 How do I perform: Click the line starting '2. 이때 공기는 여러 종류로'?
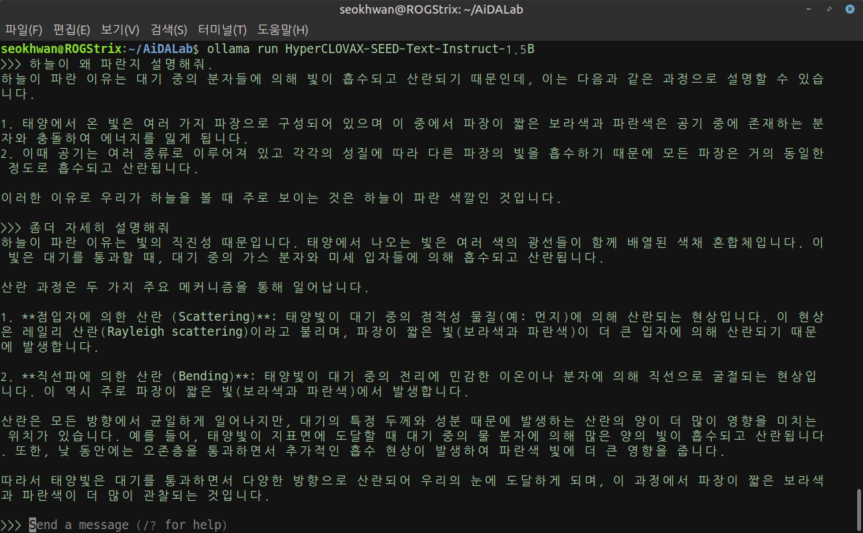coord(413,160)
